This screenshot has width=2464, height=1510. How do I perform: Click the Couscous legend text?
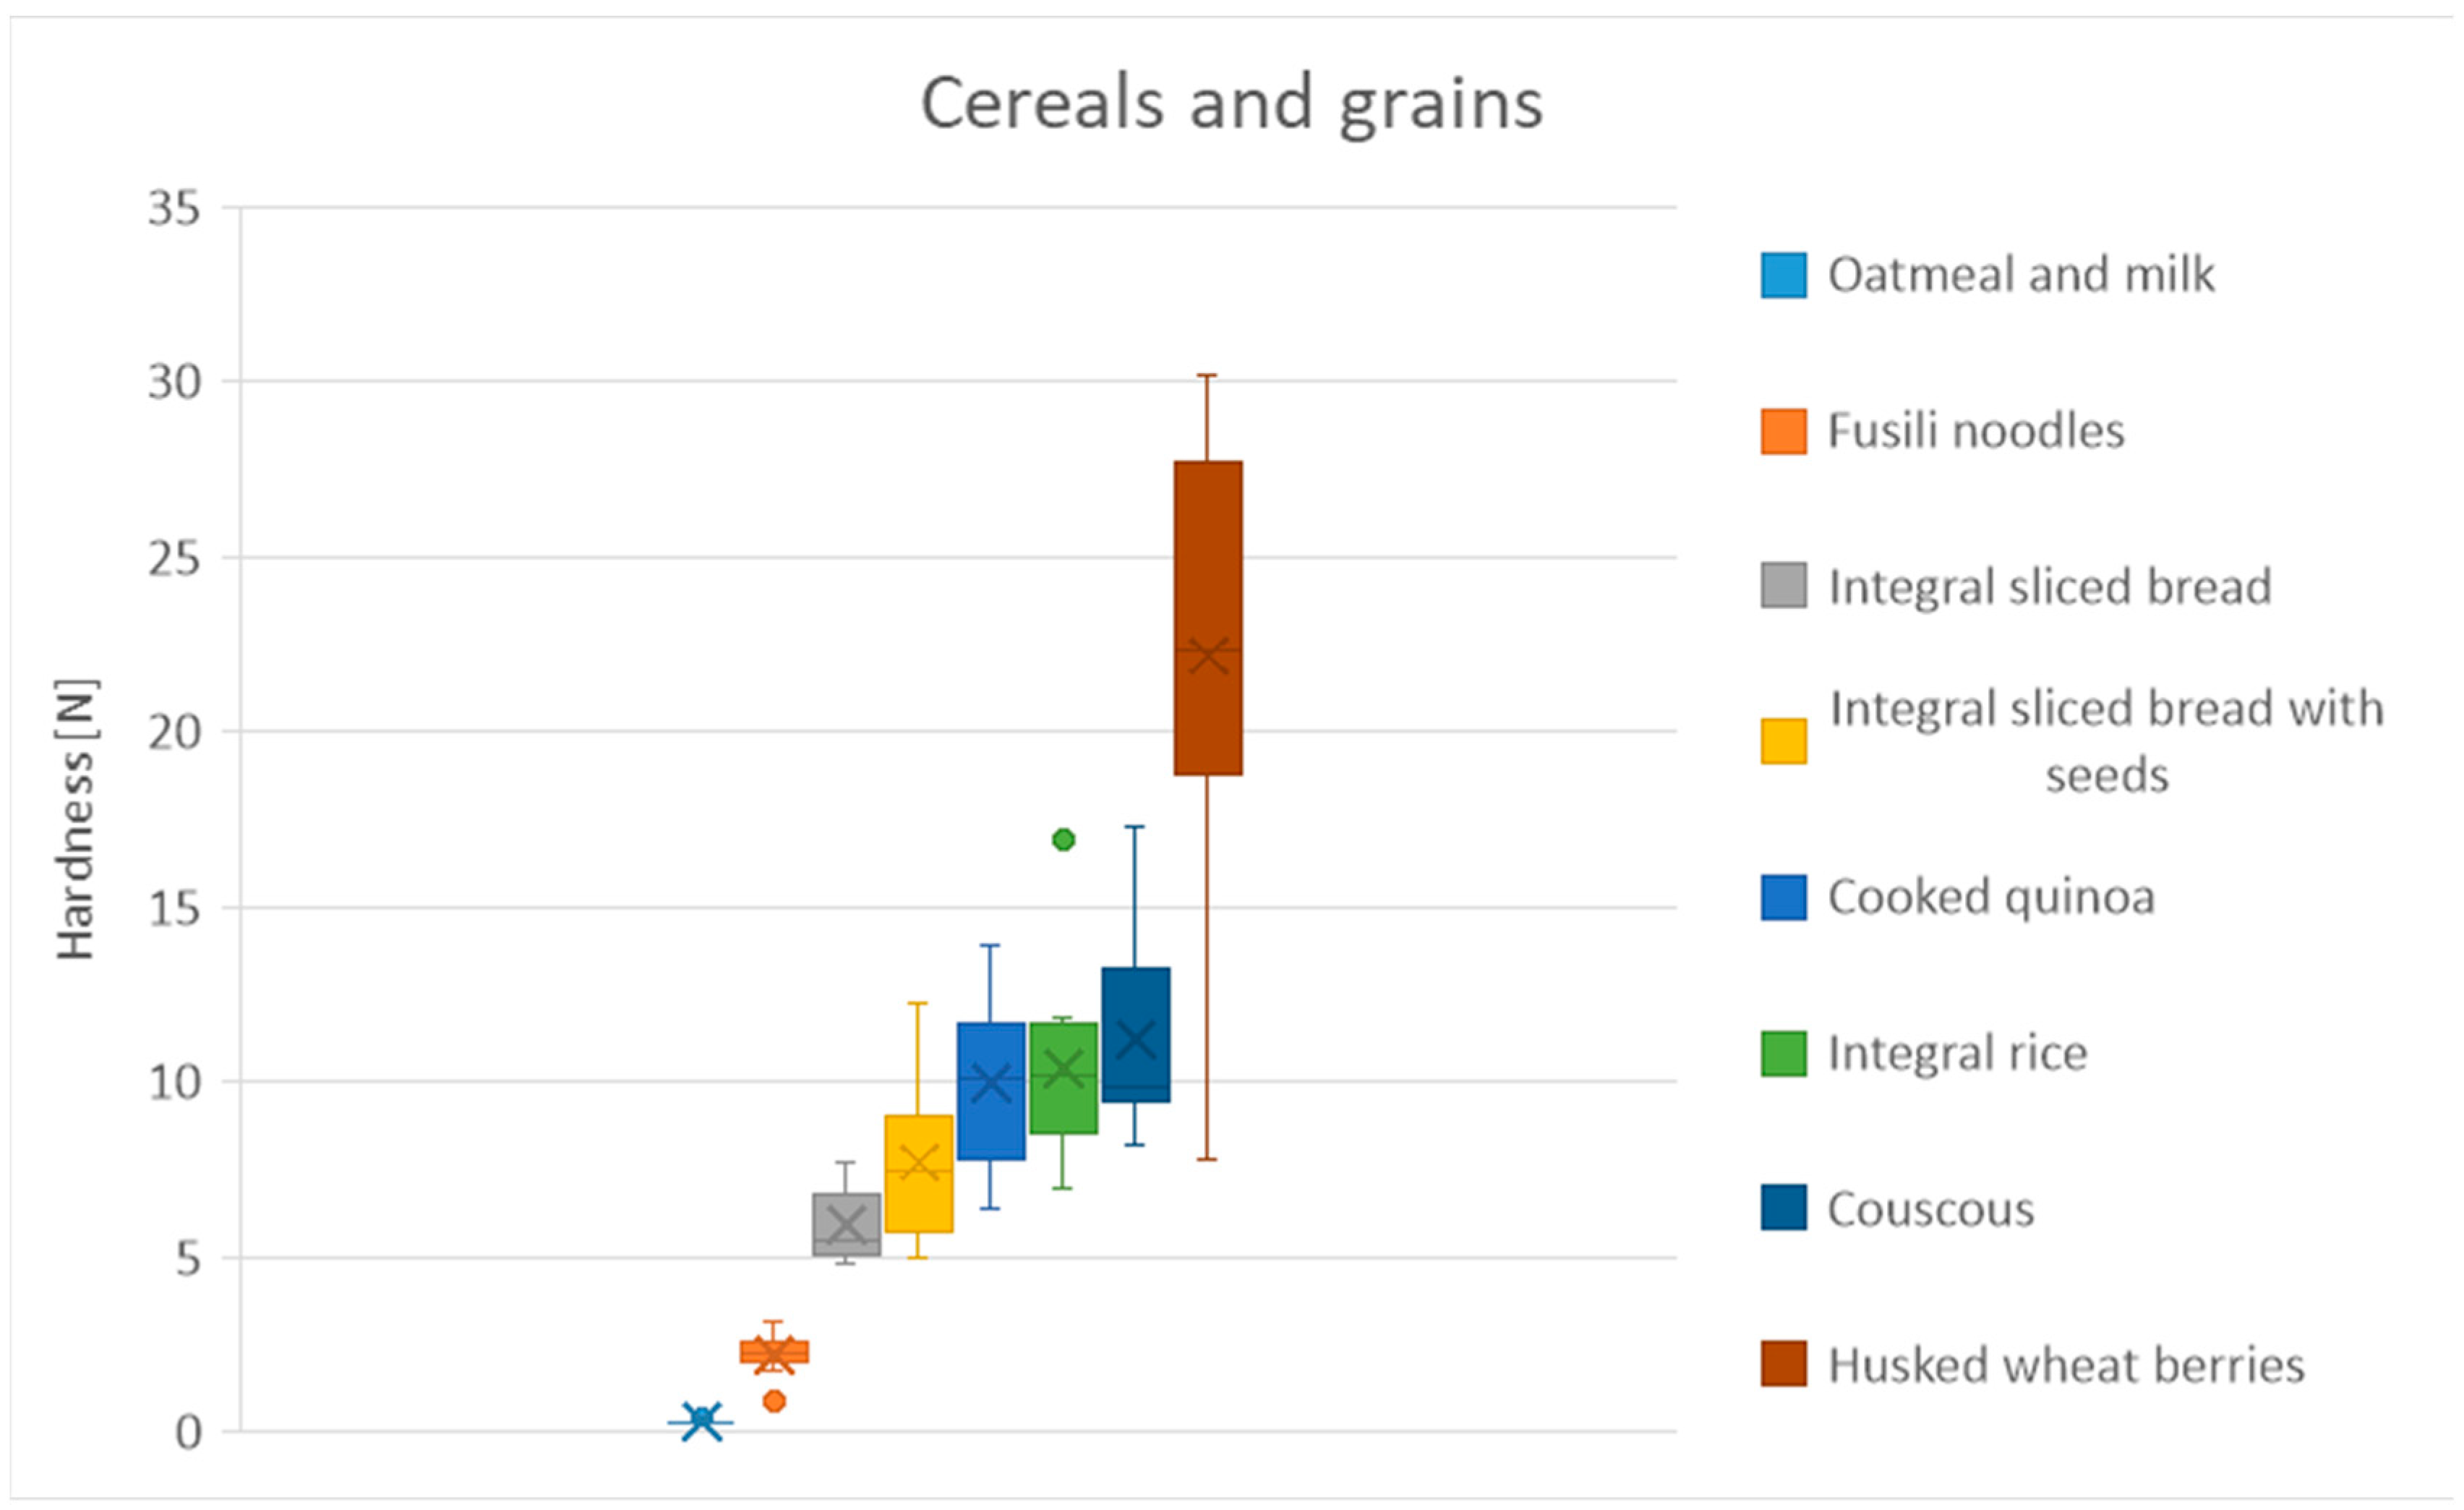pyautogui.click(x=1930, y=1209)
